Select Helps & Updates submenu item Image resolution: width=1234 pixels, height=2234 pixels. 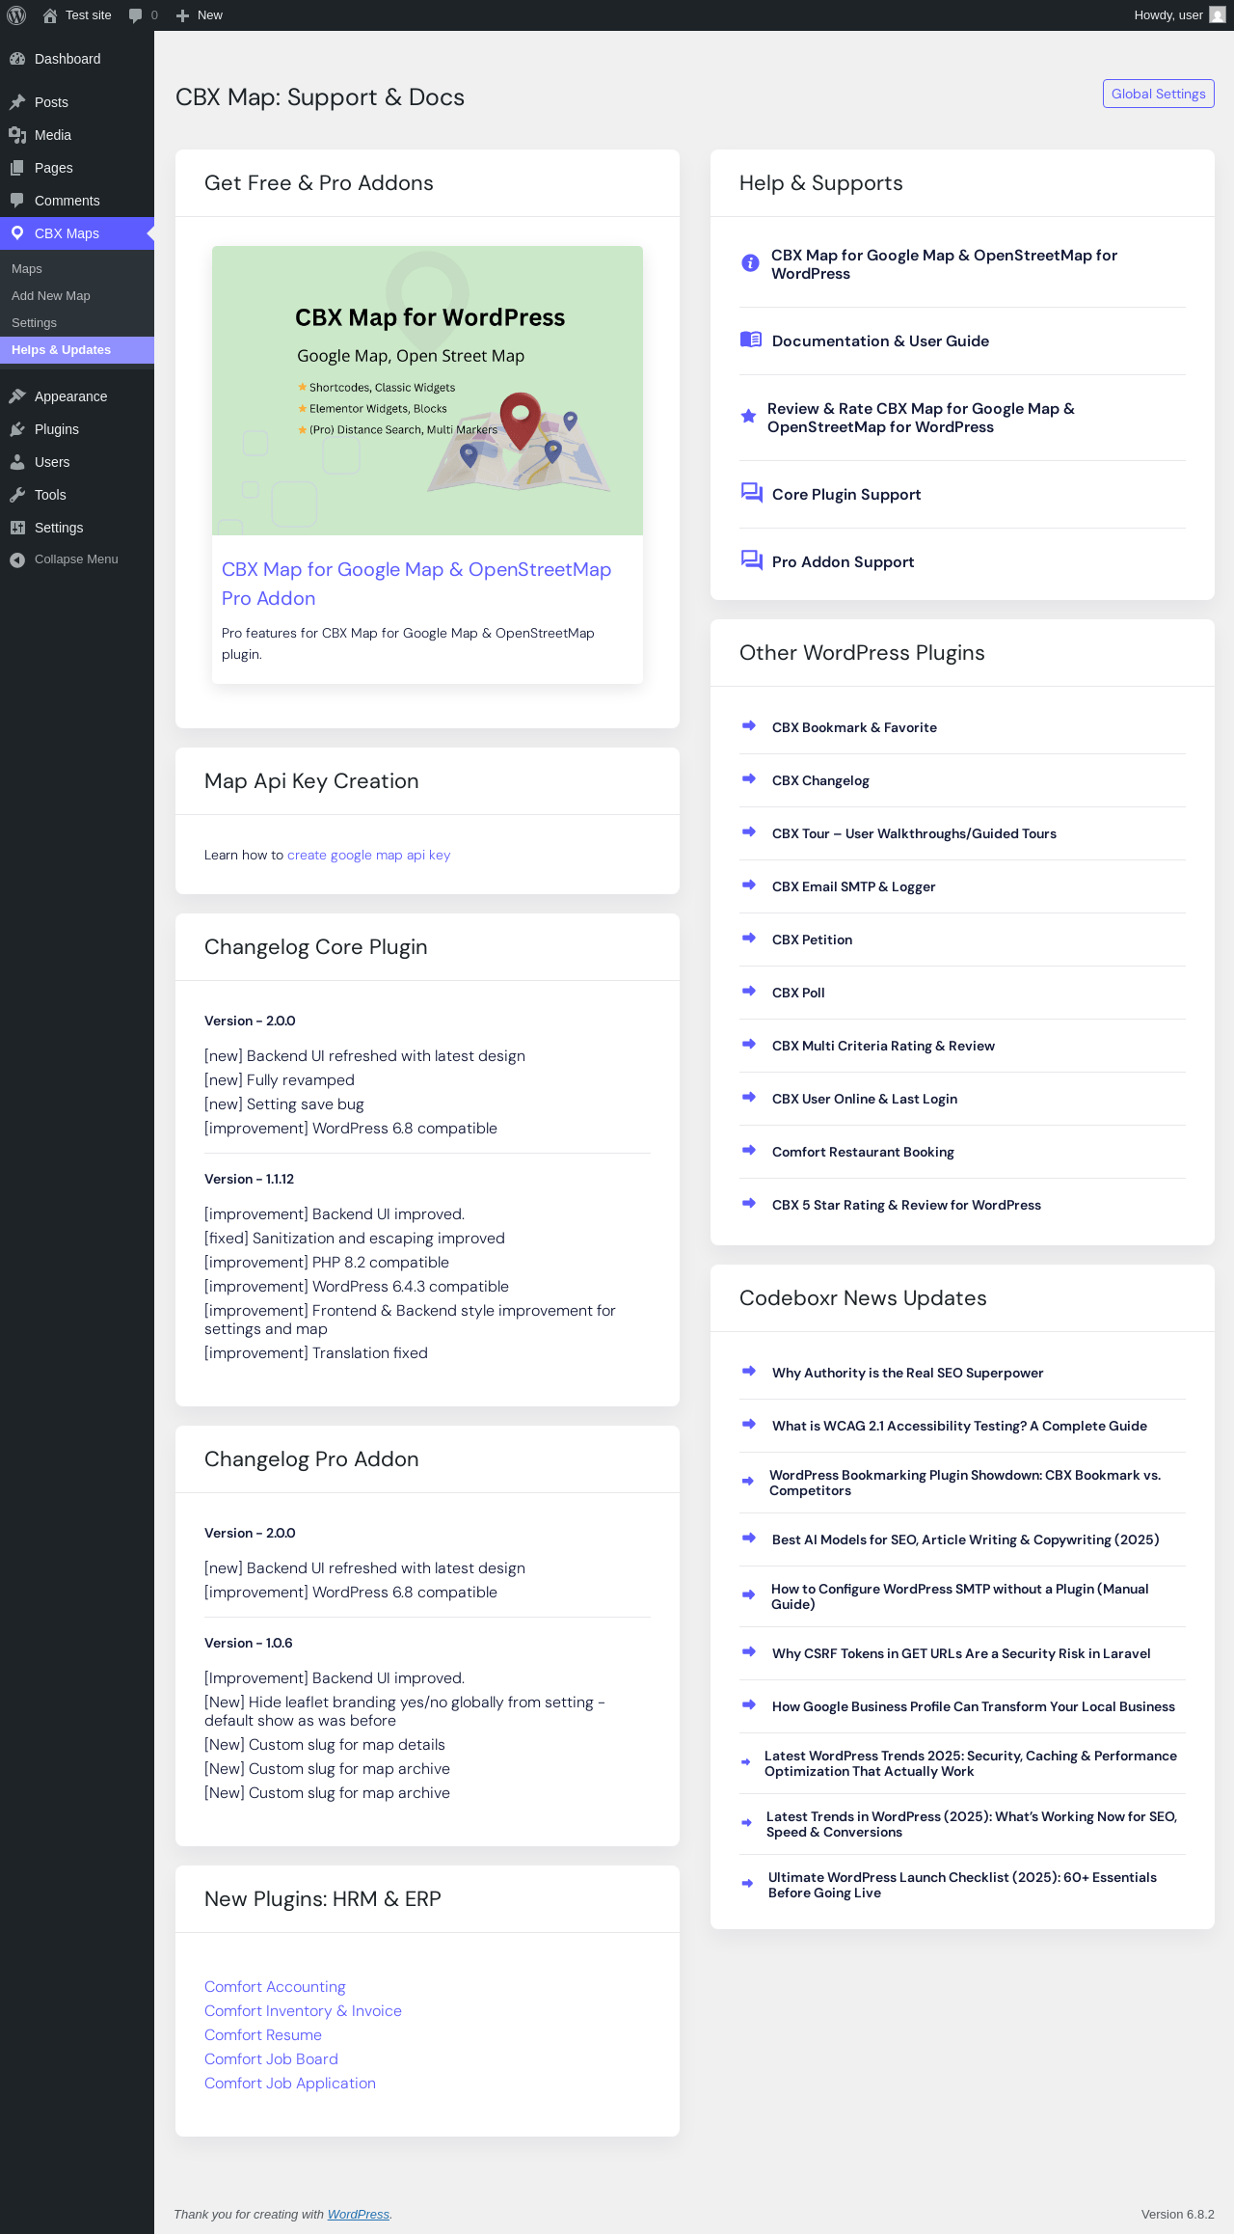point(77,350)
